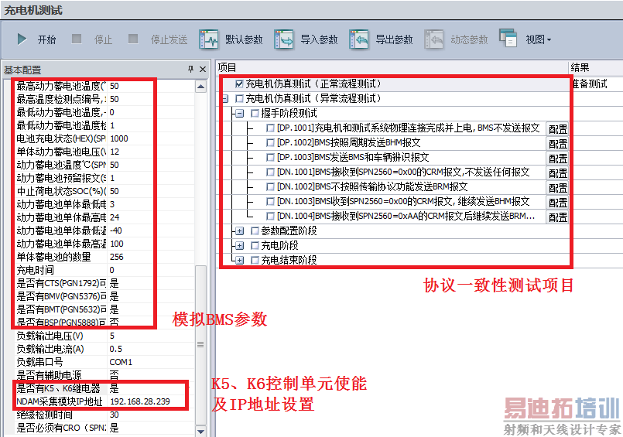
Task: Edit NDAM采集模块IP地址 value 192.168.28.239
Action: (x=151, y=401)
